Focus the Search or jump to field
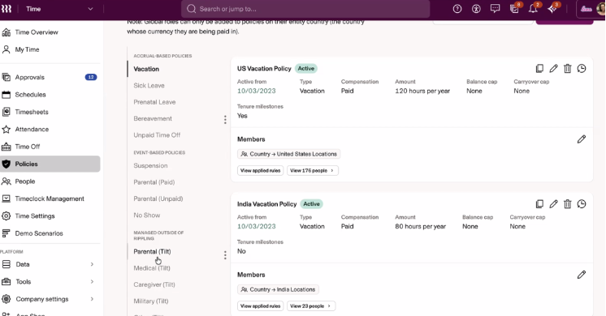 [305, 9]
